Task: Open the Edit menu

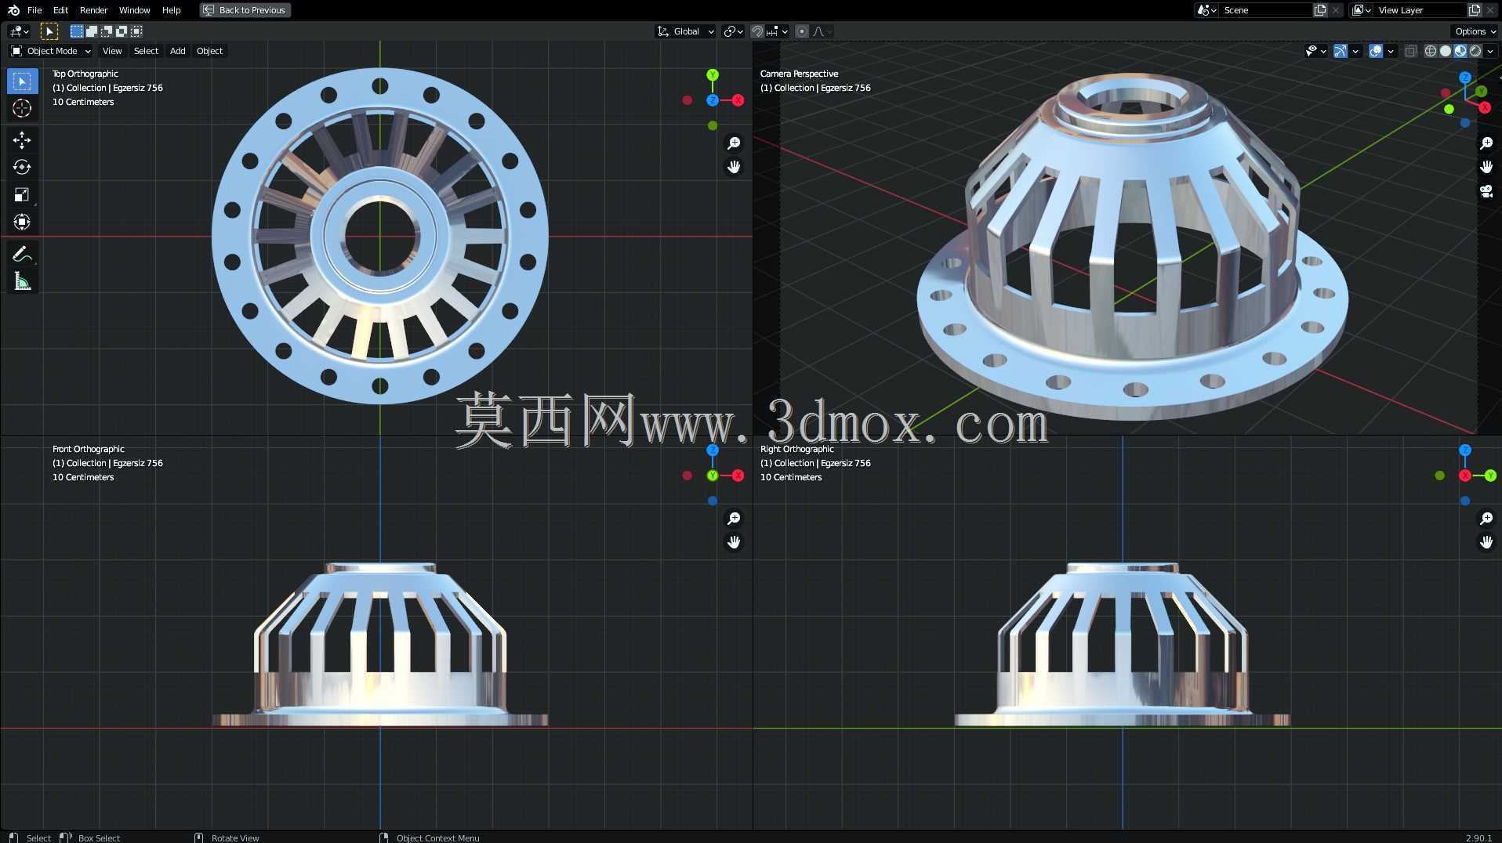Action: 60,10
